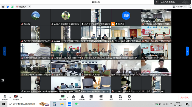192x107 pixels.
Task: Expand audio options arrow beside microphone
Action: tap(10, 97)
